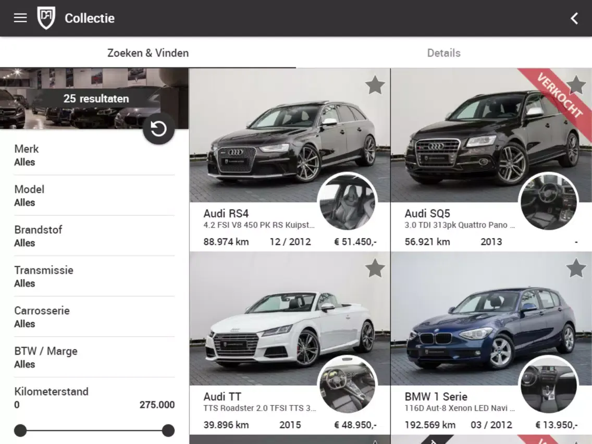The width and height of the screenshot is (592, 444).
Task: Click the '03 / 2012' build date
Action: point(491,425)
